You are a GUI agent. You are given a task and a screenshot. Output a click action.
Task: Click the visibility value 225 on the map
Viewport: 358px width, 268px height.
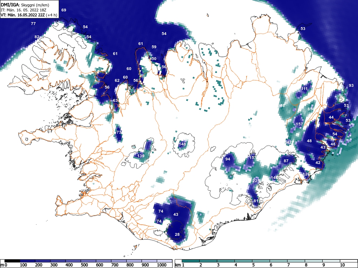(x=256, y=181)
